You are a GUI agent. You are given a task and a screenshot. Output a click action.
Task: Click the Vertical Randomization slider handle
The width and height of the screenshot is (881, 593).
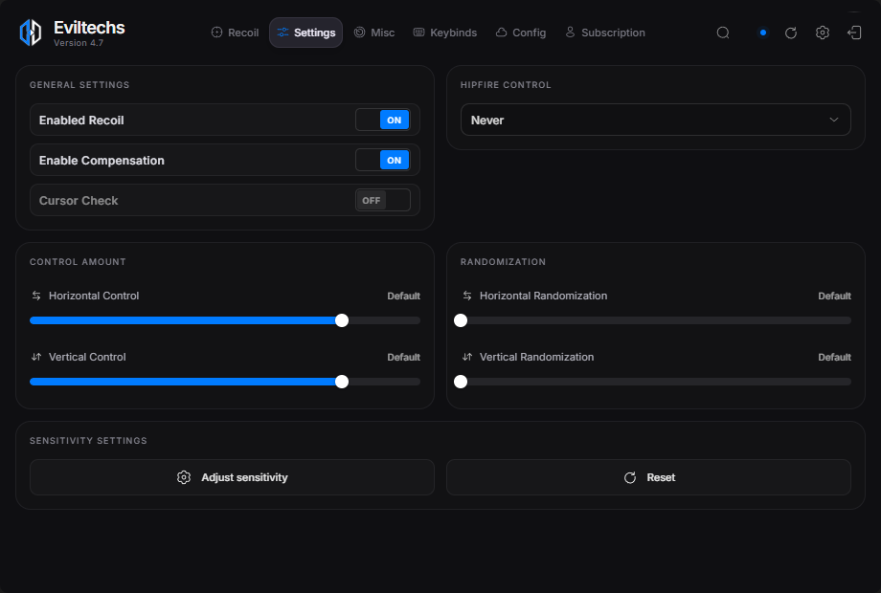point(461,382)
